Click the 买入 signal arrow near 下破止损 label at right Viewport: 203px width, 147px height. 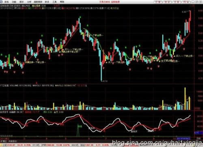click(175, 56)
